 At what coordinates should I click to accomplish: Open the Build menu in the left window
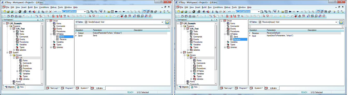pos(30,7)
